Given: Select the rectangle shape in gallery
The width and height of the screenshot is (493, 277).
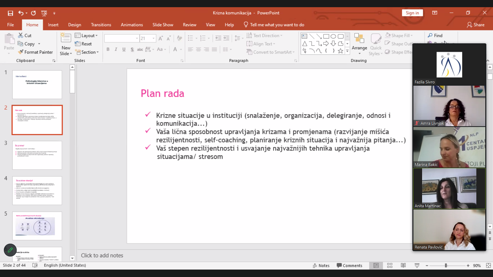Looking at the screenshot, I should coord(326,36).
